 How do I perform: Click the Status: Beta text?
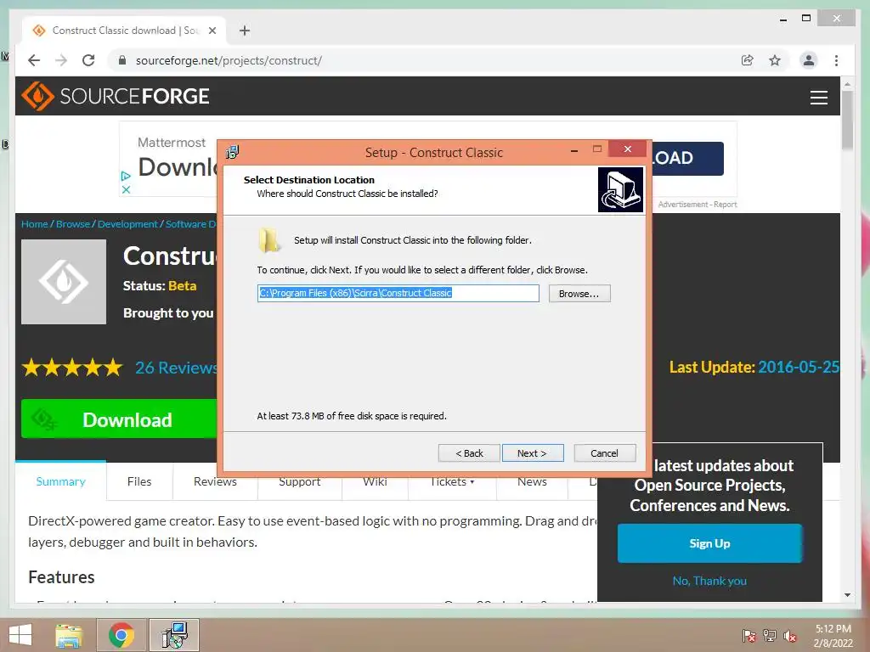(x=160, y=285)
